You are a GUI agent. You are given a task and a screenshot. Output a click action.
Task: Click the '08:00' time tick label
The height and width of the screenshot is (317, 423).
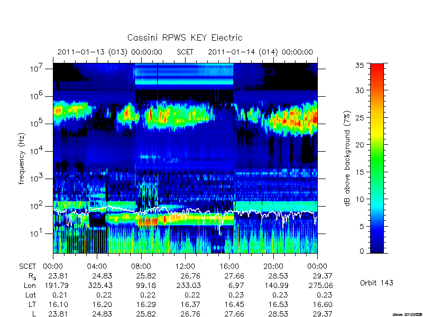[x=141, y=266]
